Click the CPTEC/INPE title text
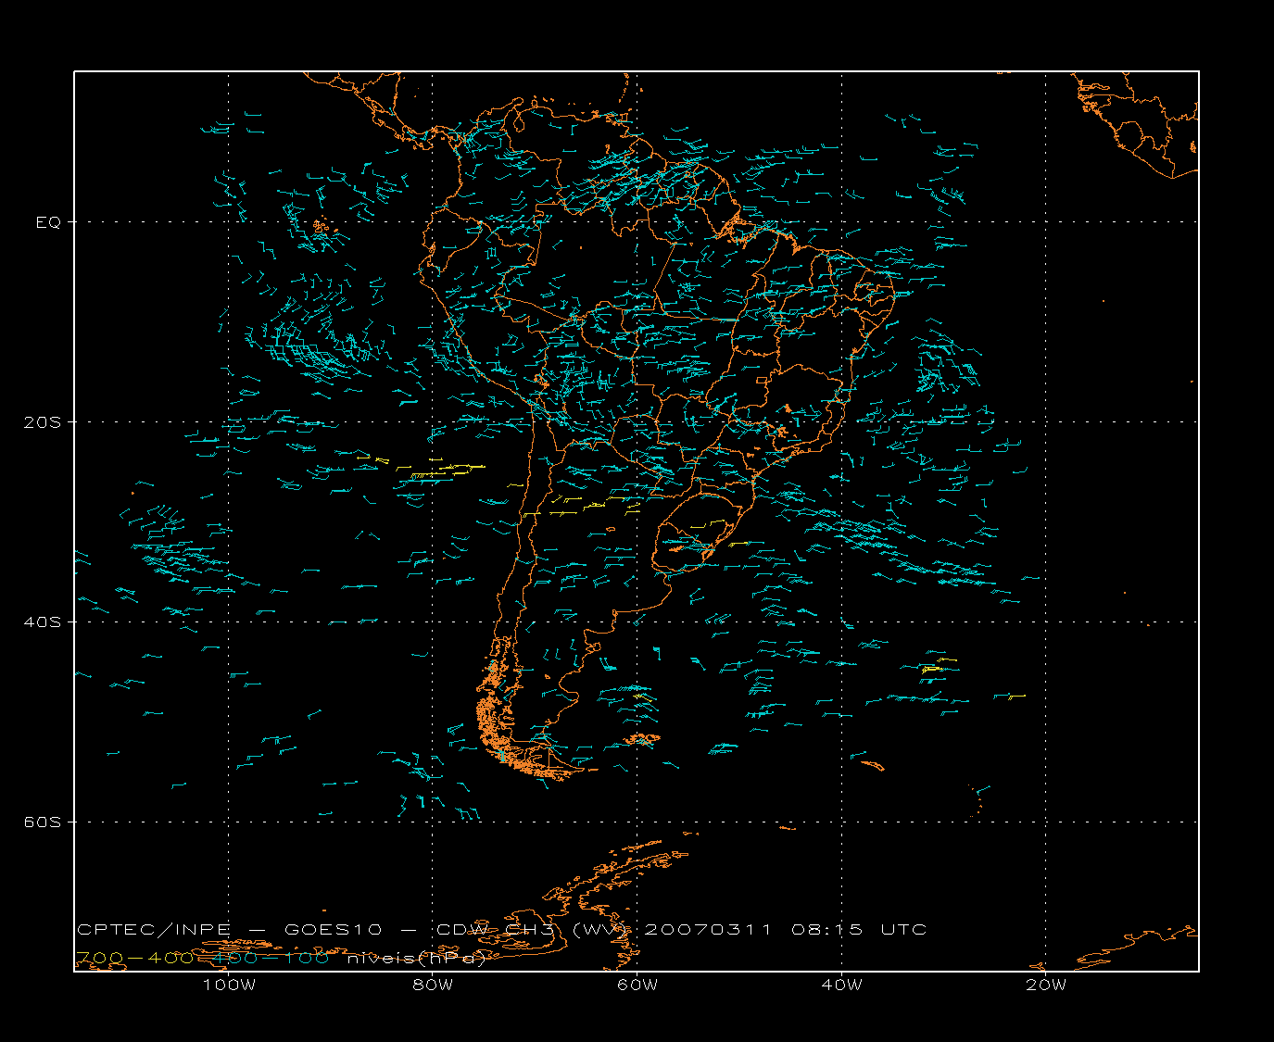The width and height of the screenshot is (1274, 1042). (x=154, y=930)
